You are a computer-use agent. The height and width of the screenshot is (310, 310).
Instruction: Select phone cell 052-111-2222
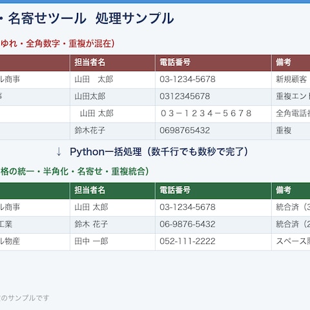[213, 242]
